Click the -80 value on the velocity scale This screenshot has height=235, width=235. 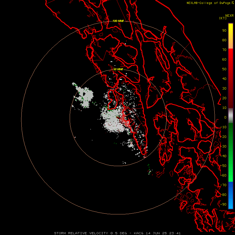tap(223, 195)
